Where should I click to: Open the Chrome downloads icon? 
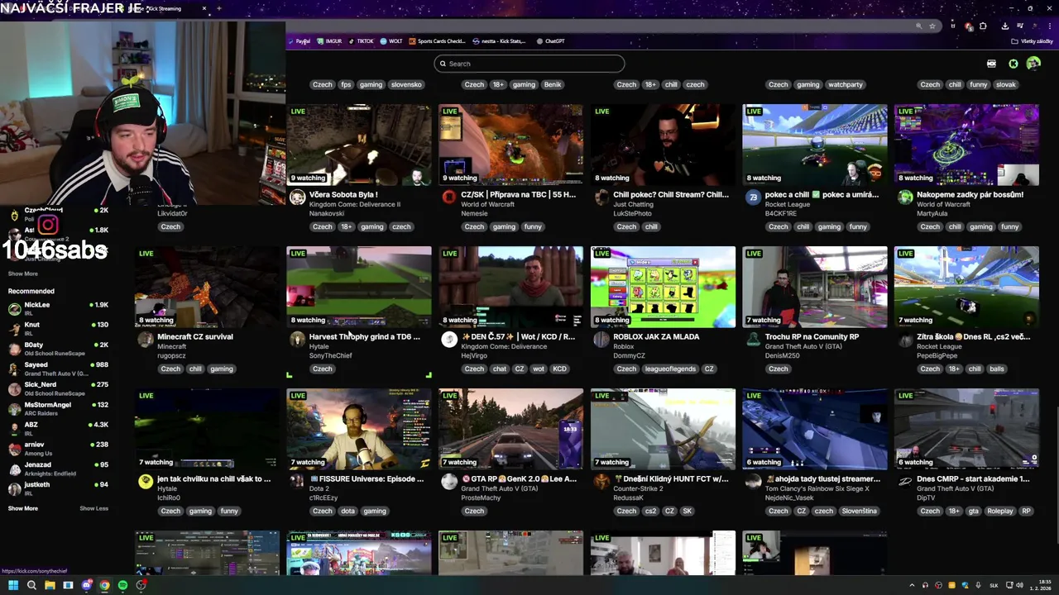[1005, 26]
